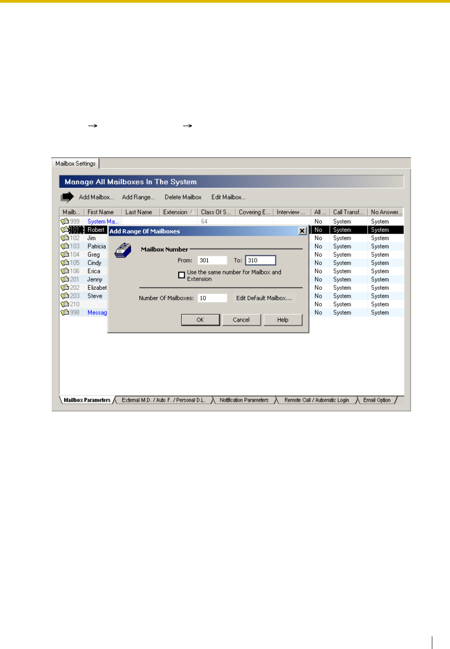Switch to Notification Parameters tab

[244, 400]
